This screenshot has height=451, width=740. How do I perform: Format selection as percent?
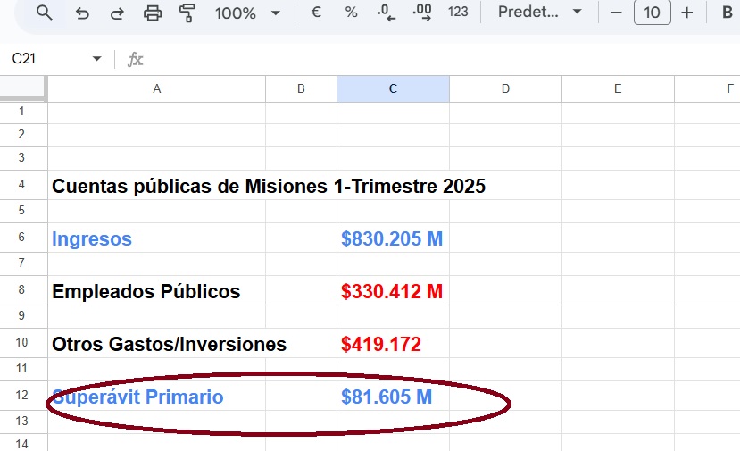351,13
